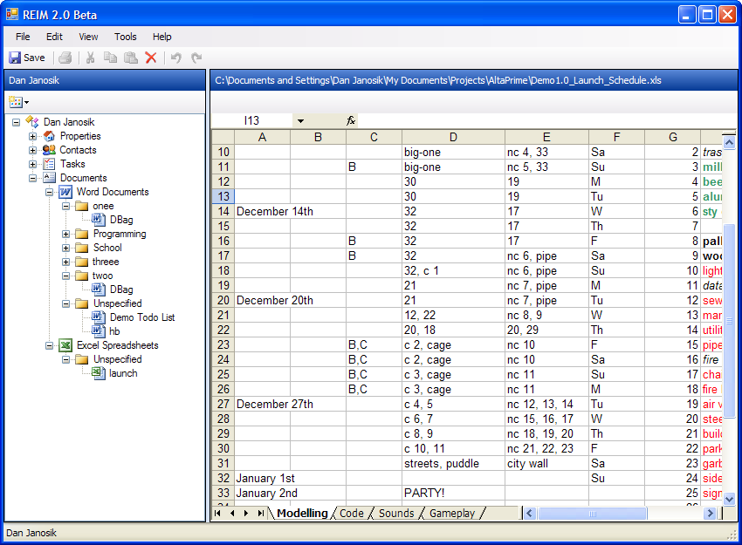This screenshot has height=545, width=742.
Task: Click the horizontal scrollbar right arrow
Action: point(710,514)
